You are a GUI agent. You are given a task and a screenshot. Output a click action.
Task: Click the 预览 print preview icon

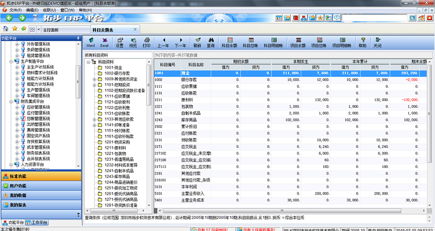coord(133,42)
